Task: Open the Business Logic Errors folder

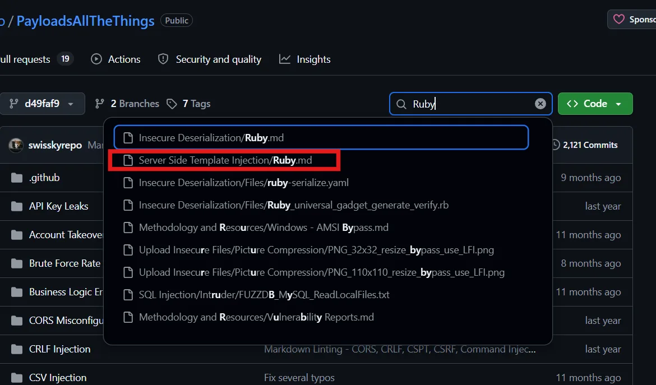Action: [x=66, y=292]
